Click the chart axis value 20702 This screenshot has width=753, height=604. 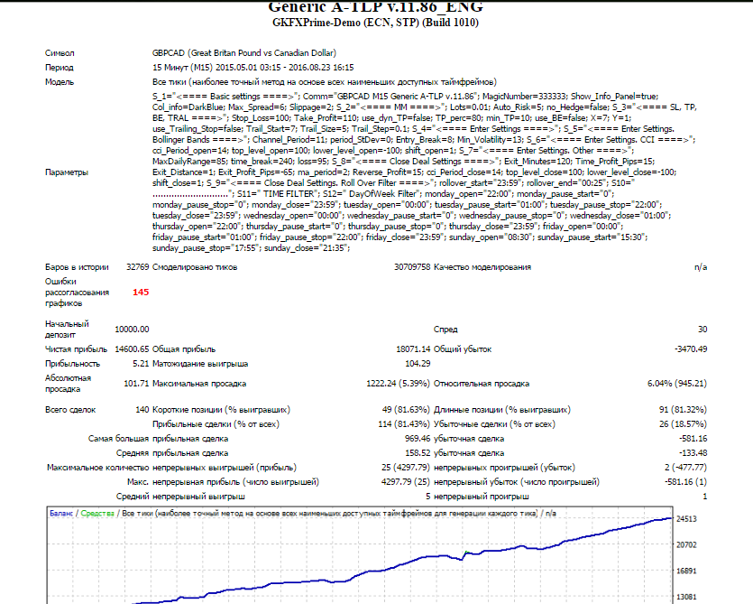point(686,544)
